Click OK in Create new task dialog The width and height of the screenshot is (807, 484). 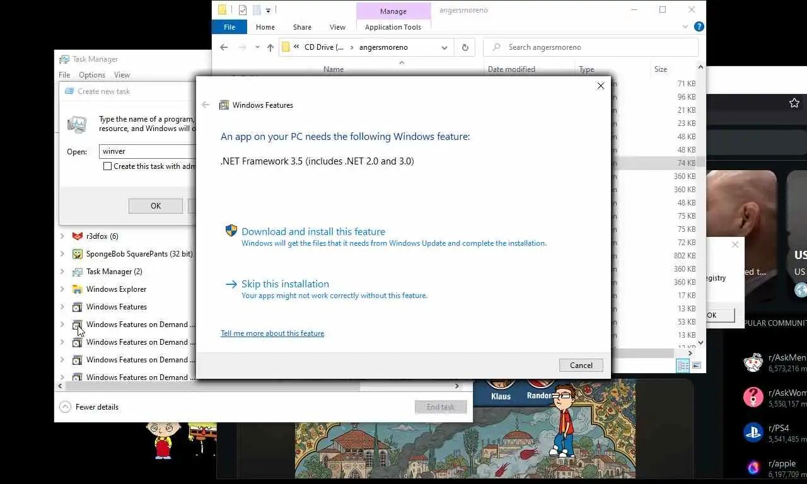[156, 206]
